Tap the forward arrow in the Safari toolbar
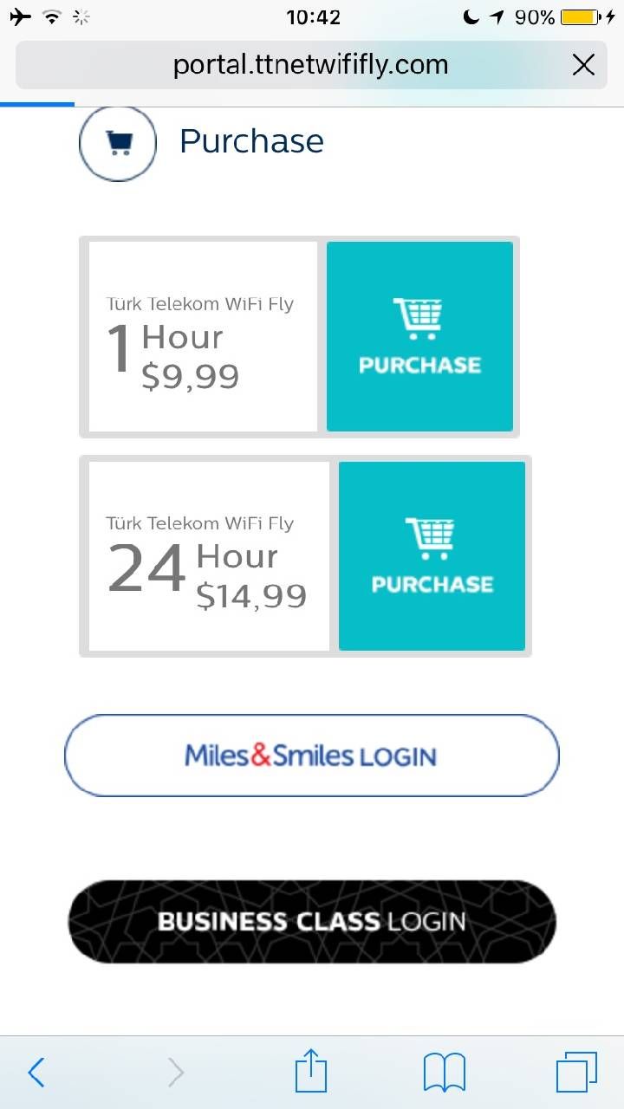The image size is (624, 1109). [175, 1073]
